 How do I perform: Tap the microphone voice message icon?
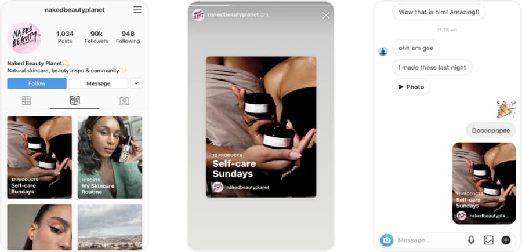472,240
